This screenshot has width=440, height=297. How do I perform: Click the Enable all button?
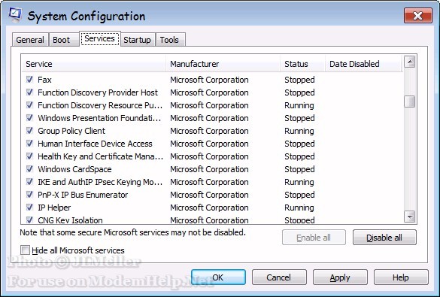pos(314,238)
